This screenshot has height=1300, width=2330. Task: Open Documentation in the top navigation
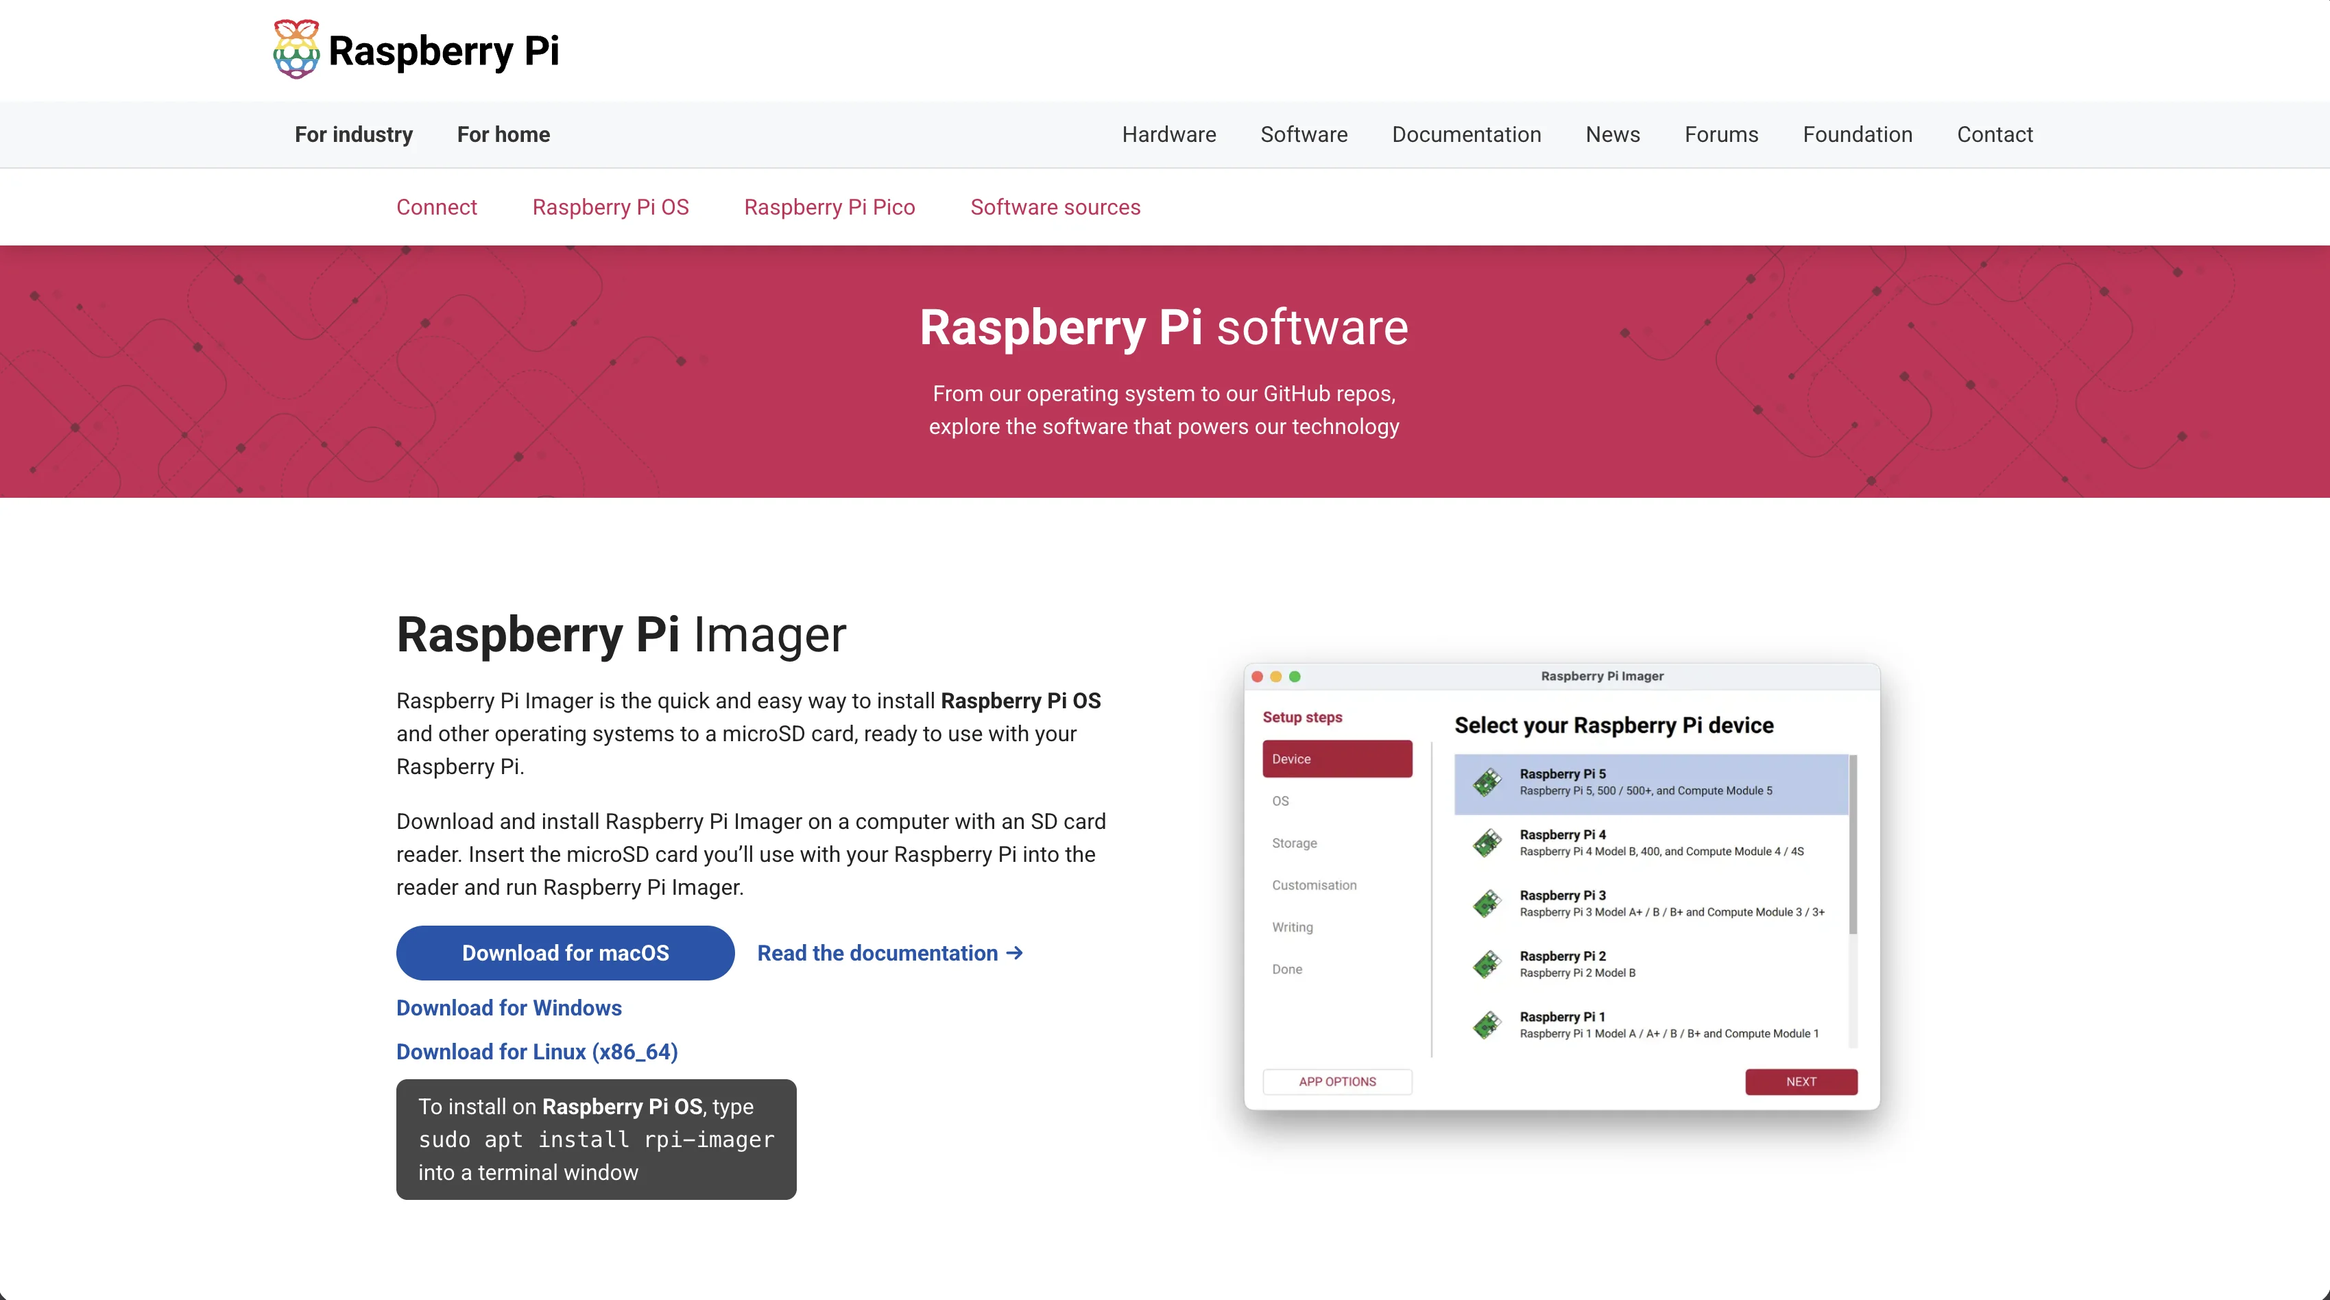click(x=1466, y=135)
